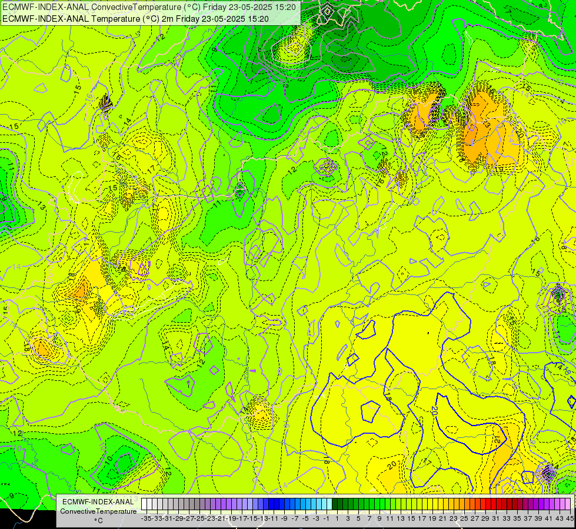Click the '45' legend scale label

coord(570,518)
